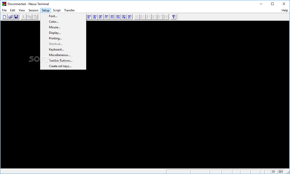Click the Nexus Terminal title bar app icon
Viewport: 290px width, 174px height.
pos(4,4)
